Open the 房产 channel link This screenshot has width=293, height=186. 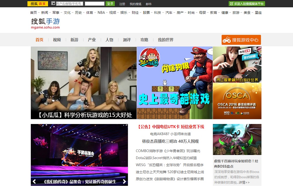point(180,13)
